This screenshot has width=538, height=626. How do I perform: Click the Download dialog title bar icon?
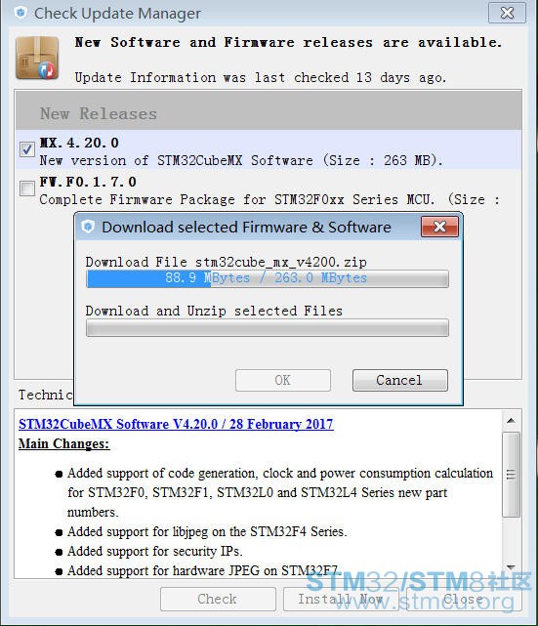coord(88,227)
